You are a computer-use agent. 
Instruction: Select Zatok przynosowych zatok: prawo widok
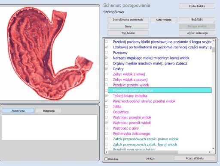coord(146,139)
